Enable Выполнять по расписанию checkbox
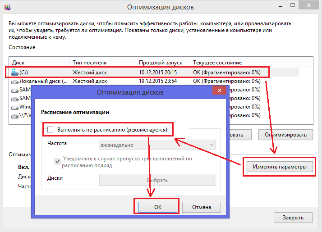 click(x=51, y=130)
